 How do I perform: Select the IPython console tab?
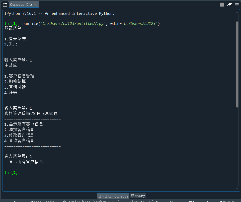[113, 196]
